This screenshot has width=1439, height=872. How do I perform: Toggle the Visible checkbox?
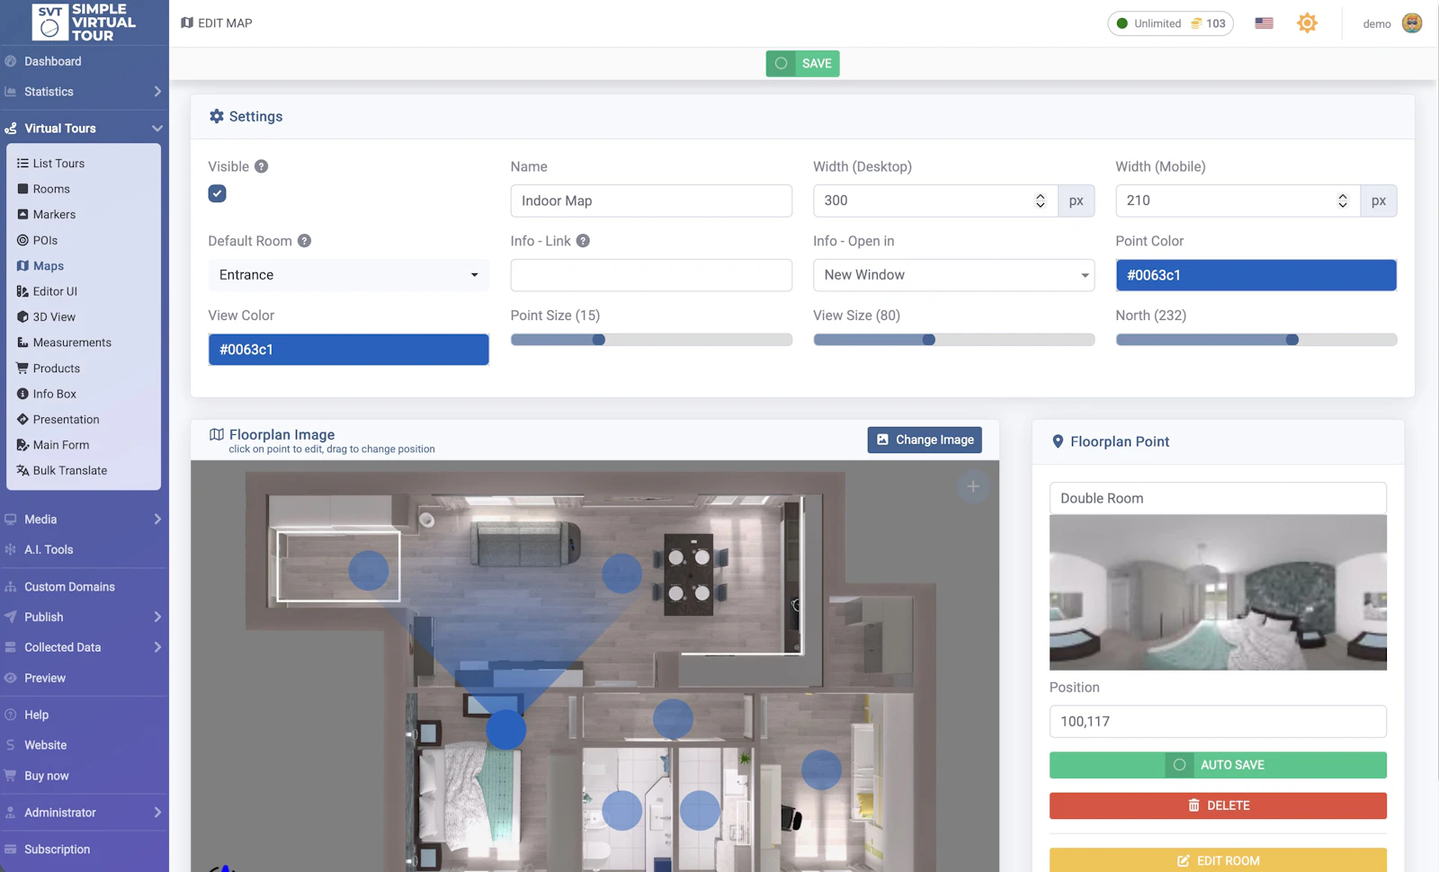217,193
